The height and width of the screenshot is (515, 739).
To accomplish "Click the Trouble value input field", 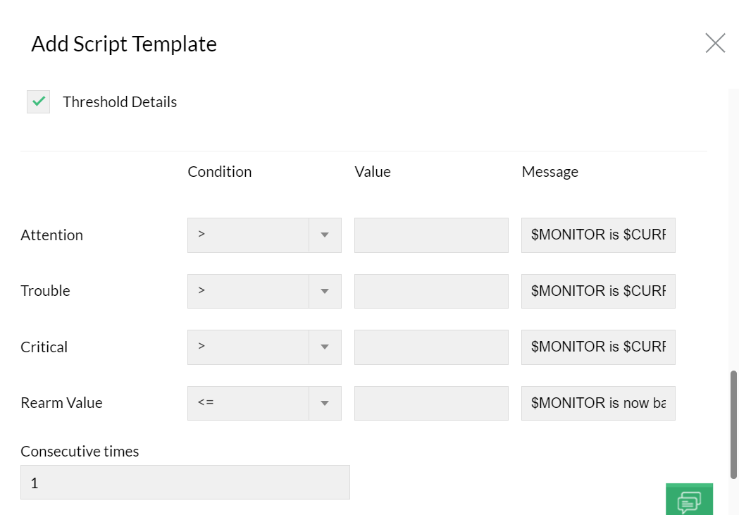I will click(431, 291).
